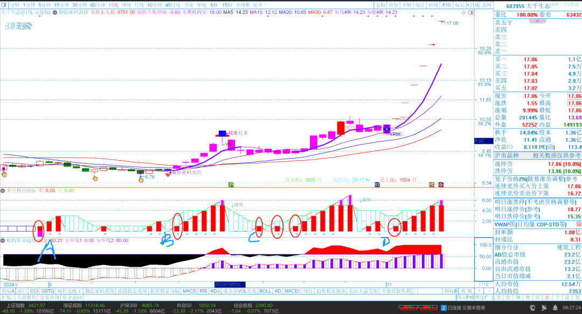Toggle the side panel icon beside the diamond icon
This screenshot has height=314, width=582.
tap(470, 12)
